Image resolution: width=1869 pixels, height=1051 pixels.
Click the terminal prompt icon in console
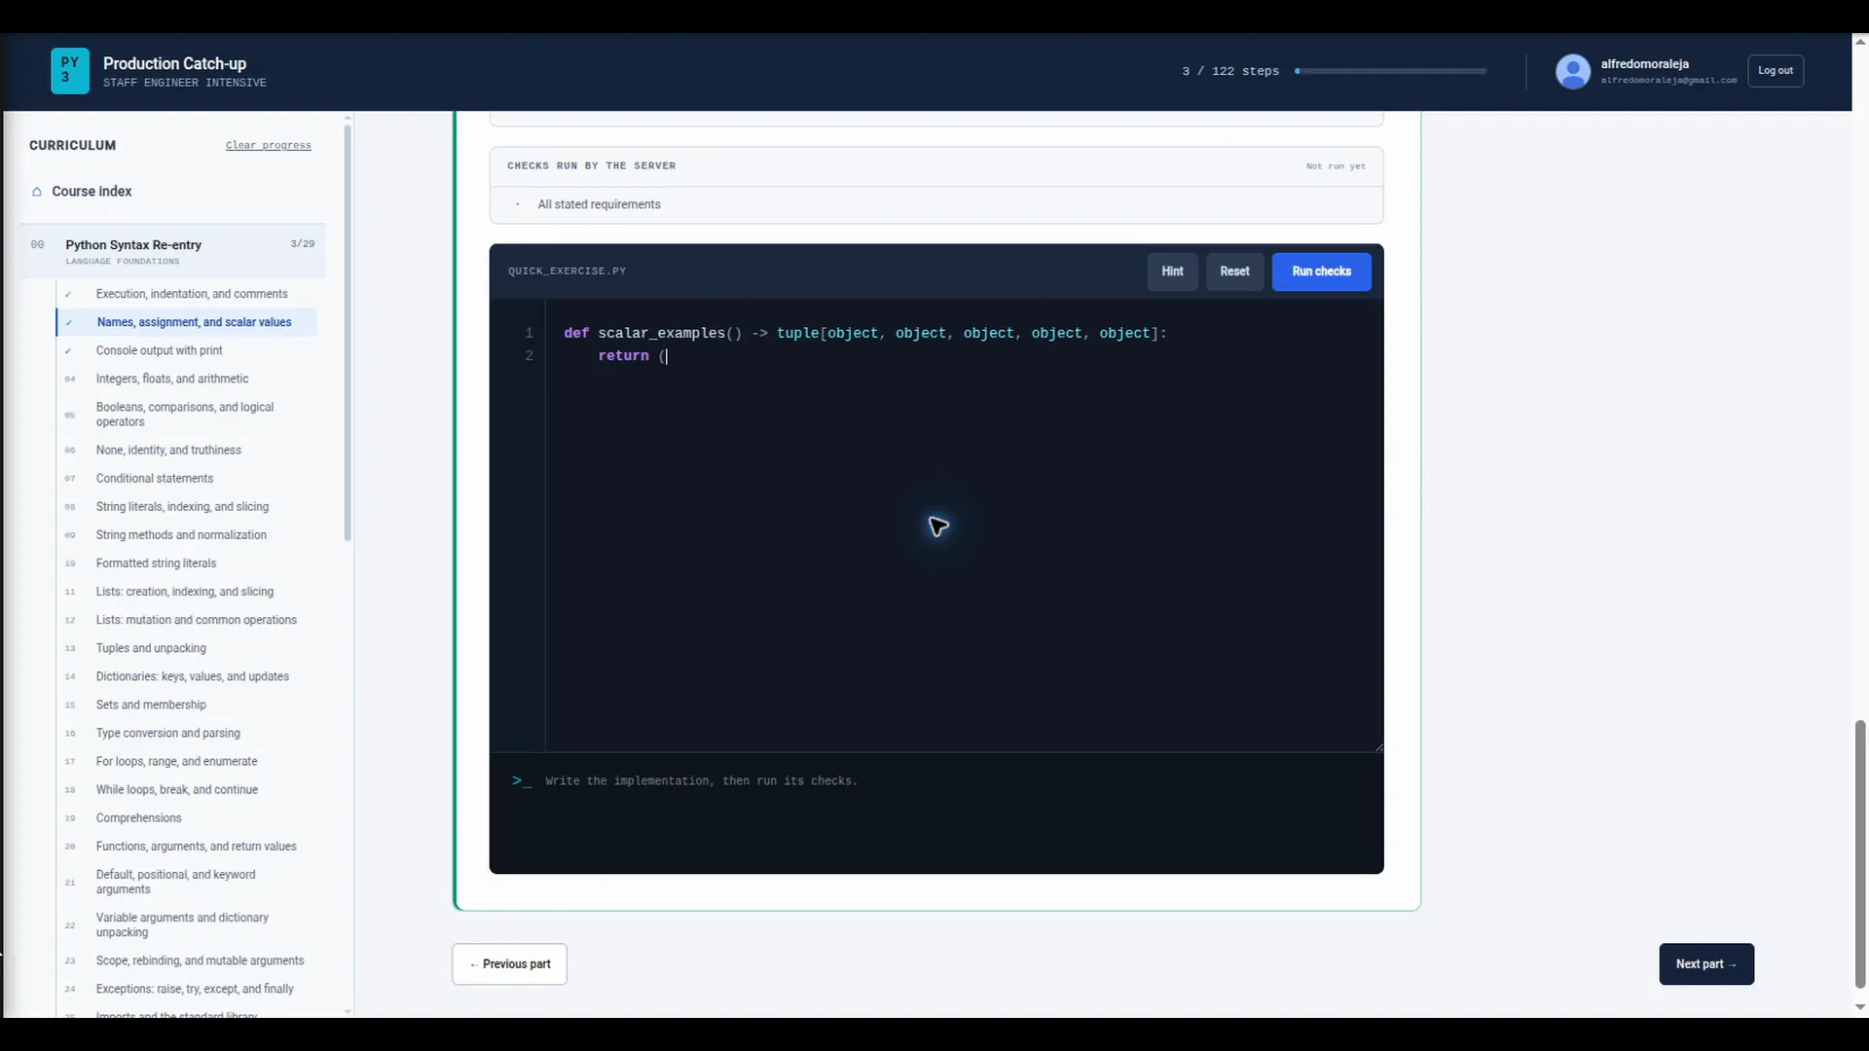(x=522, y=780)
